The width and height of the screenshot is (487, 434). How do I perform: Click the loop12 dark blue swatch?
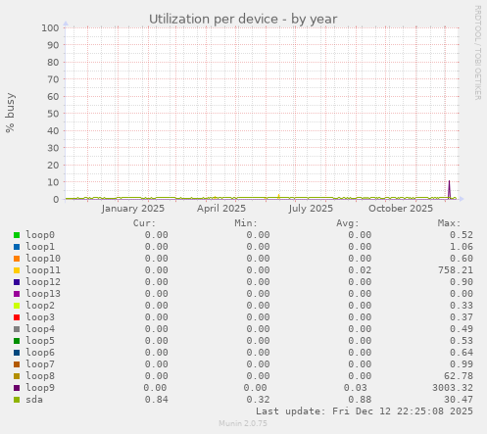17,282
